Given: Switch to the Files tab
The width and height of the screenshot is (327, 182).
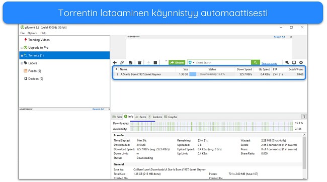Looking at the screenshot, I should click(x=117, y=117).
